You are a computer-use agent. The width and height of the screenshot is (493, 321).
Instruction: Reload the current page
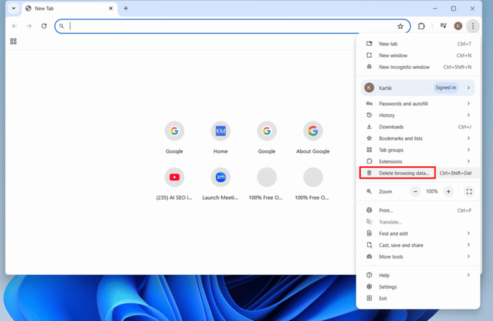(44, 26)
